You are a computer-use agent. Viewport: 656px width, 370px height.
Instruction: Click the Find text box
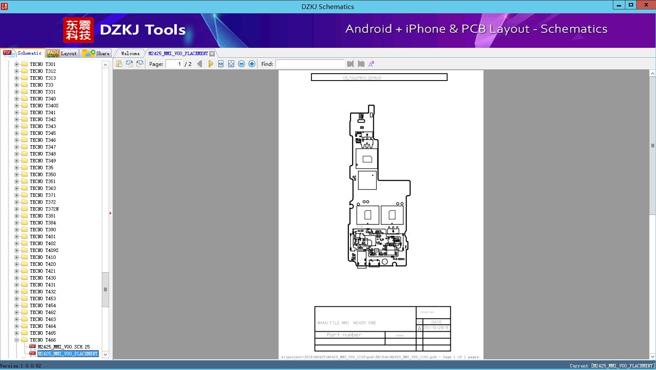310,64
